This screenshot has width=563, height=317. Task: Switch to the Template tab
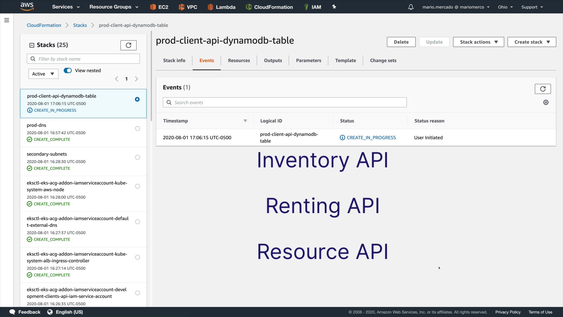345,60
